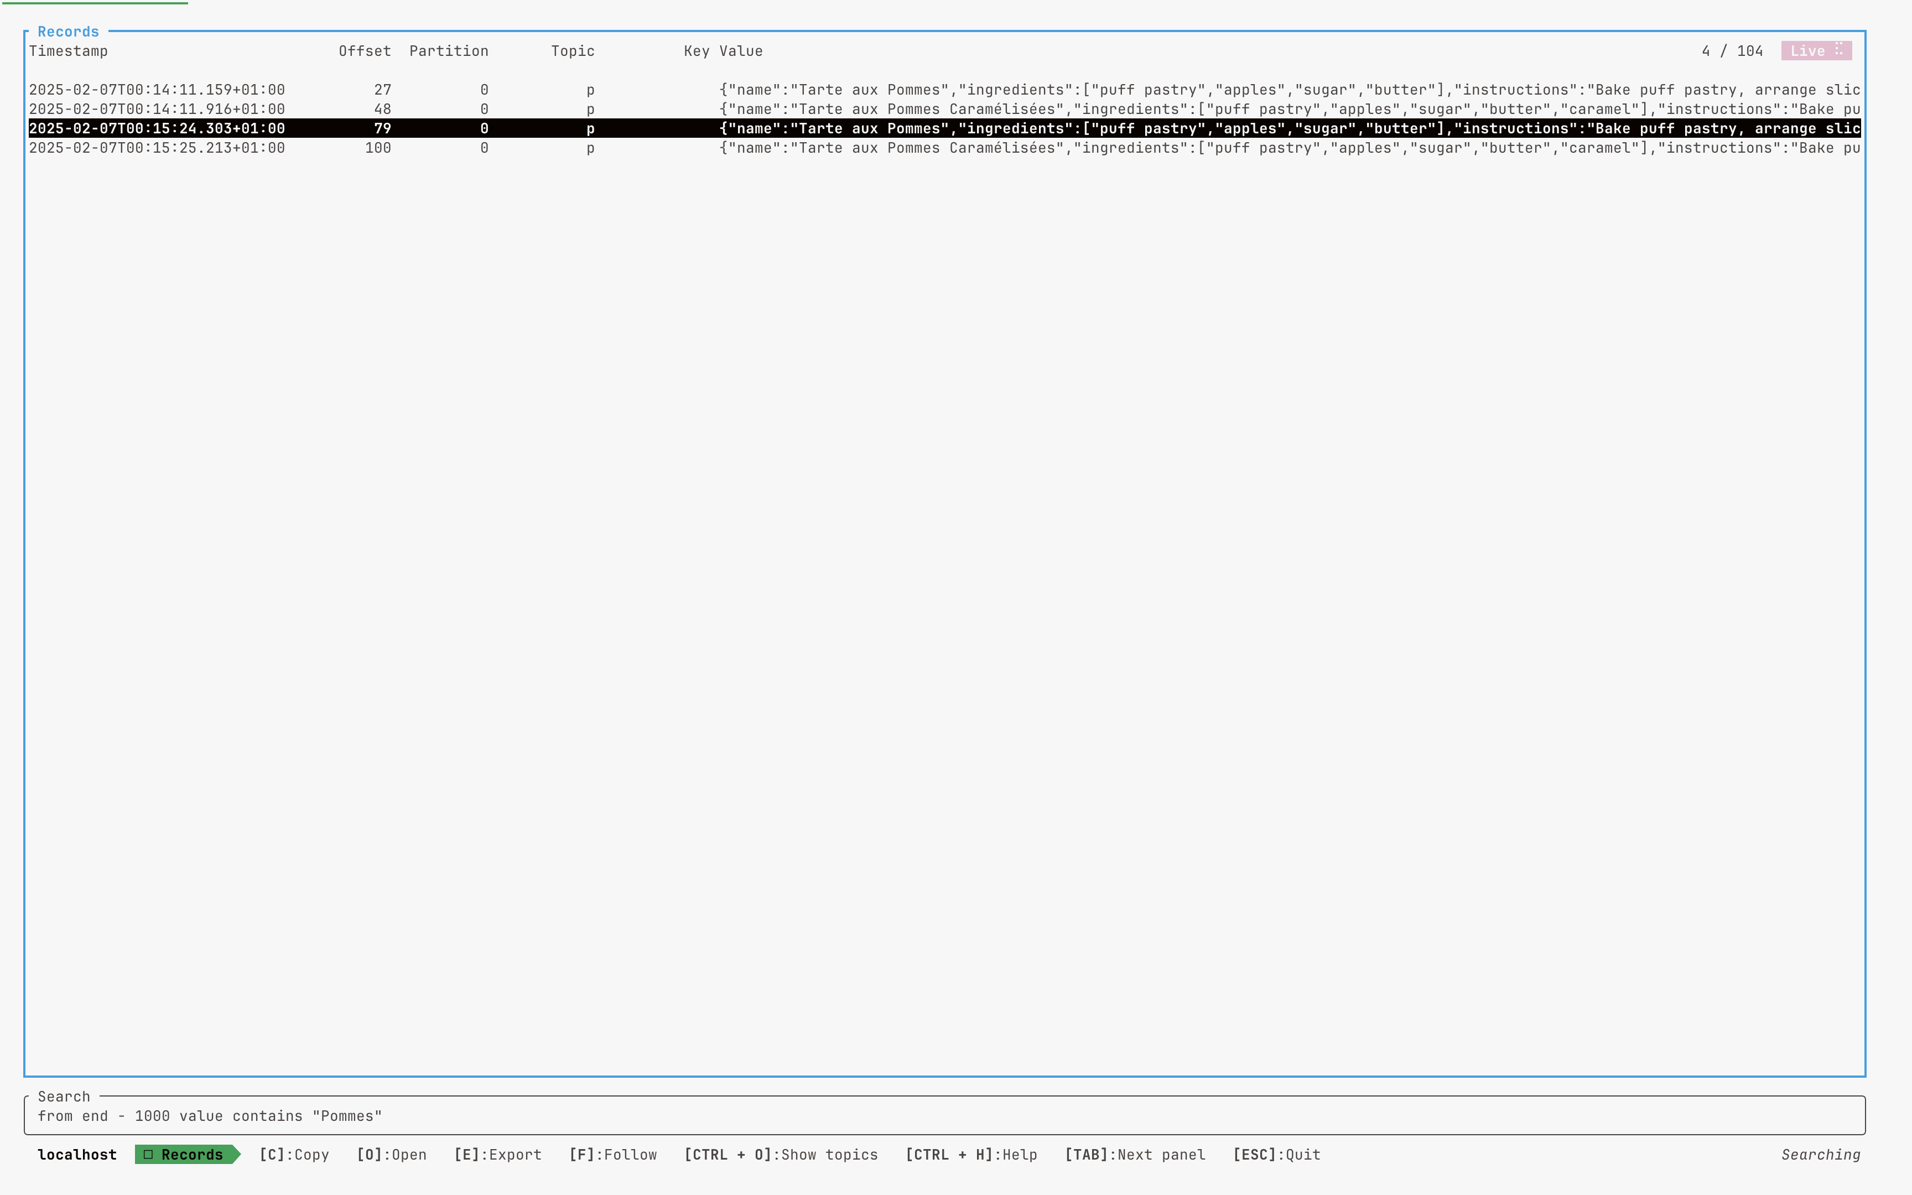The height and width of the screenshot is (1195, 1912).
Task: Select the highlighted record at offset 79
Action: click(944, 128)
